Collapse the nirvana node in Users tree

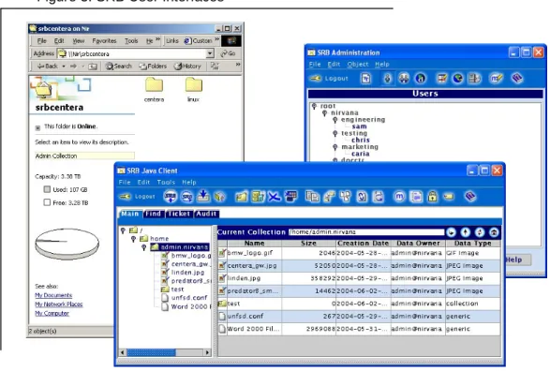pyautogui.click(x=324, y=113)
